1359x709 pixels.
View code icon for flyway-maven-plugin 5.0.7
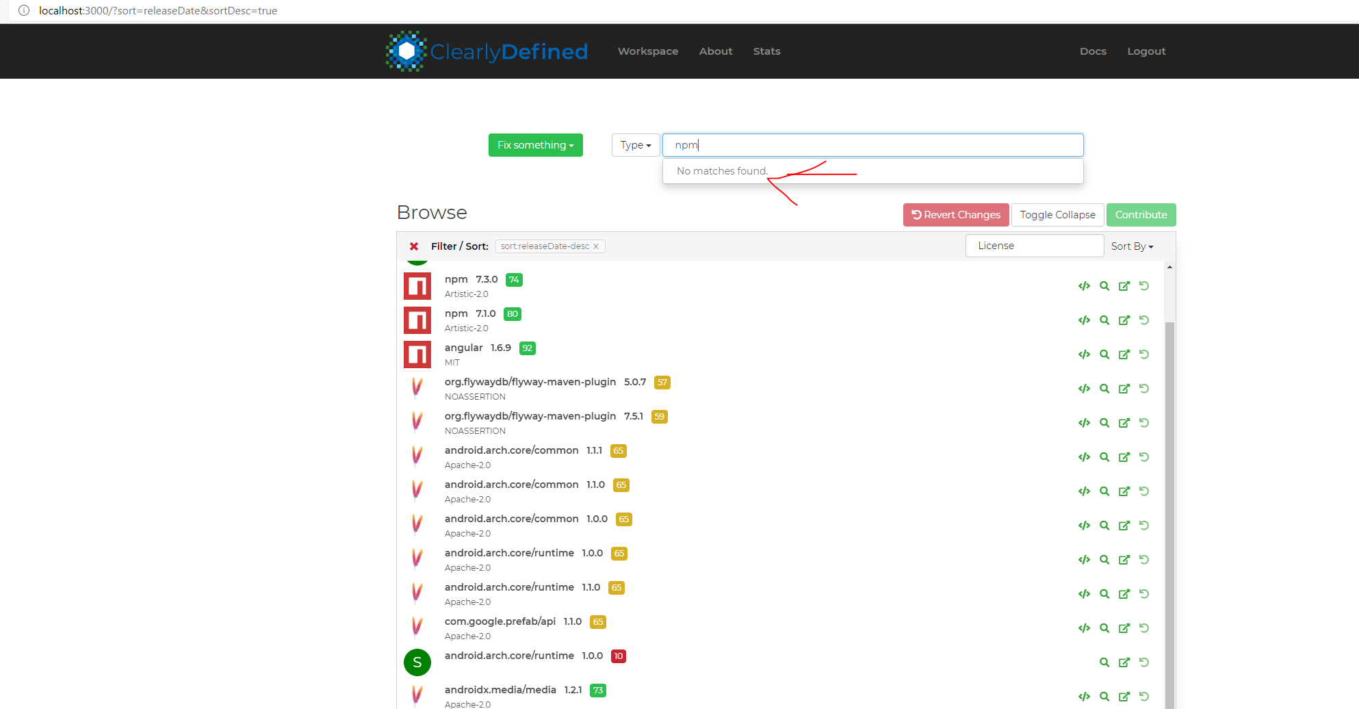click(x=1084, y=389)
